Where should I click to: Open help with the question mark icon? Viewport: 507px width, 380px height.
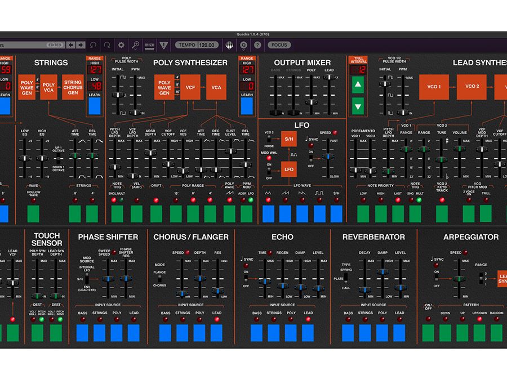point(257,45)
